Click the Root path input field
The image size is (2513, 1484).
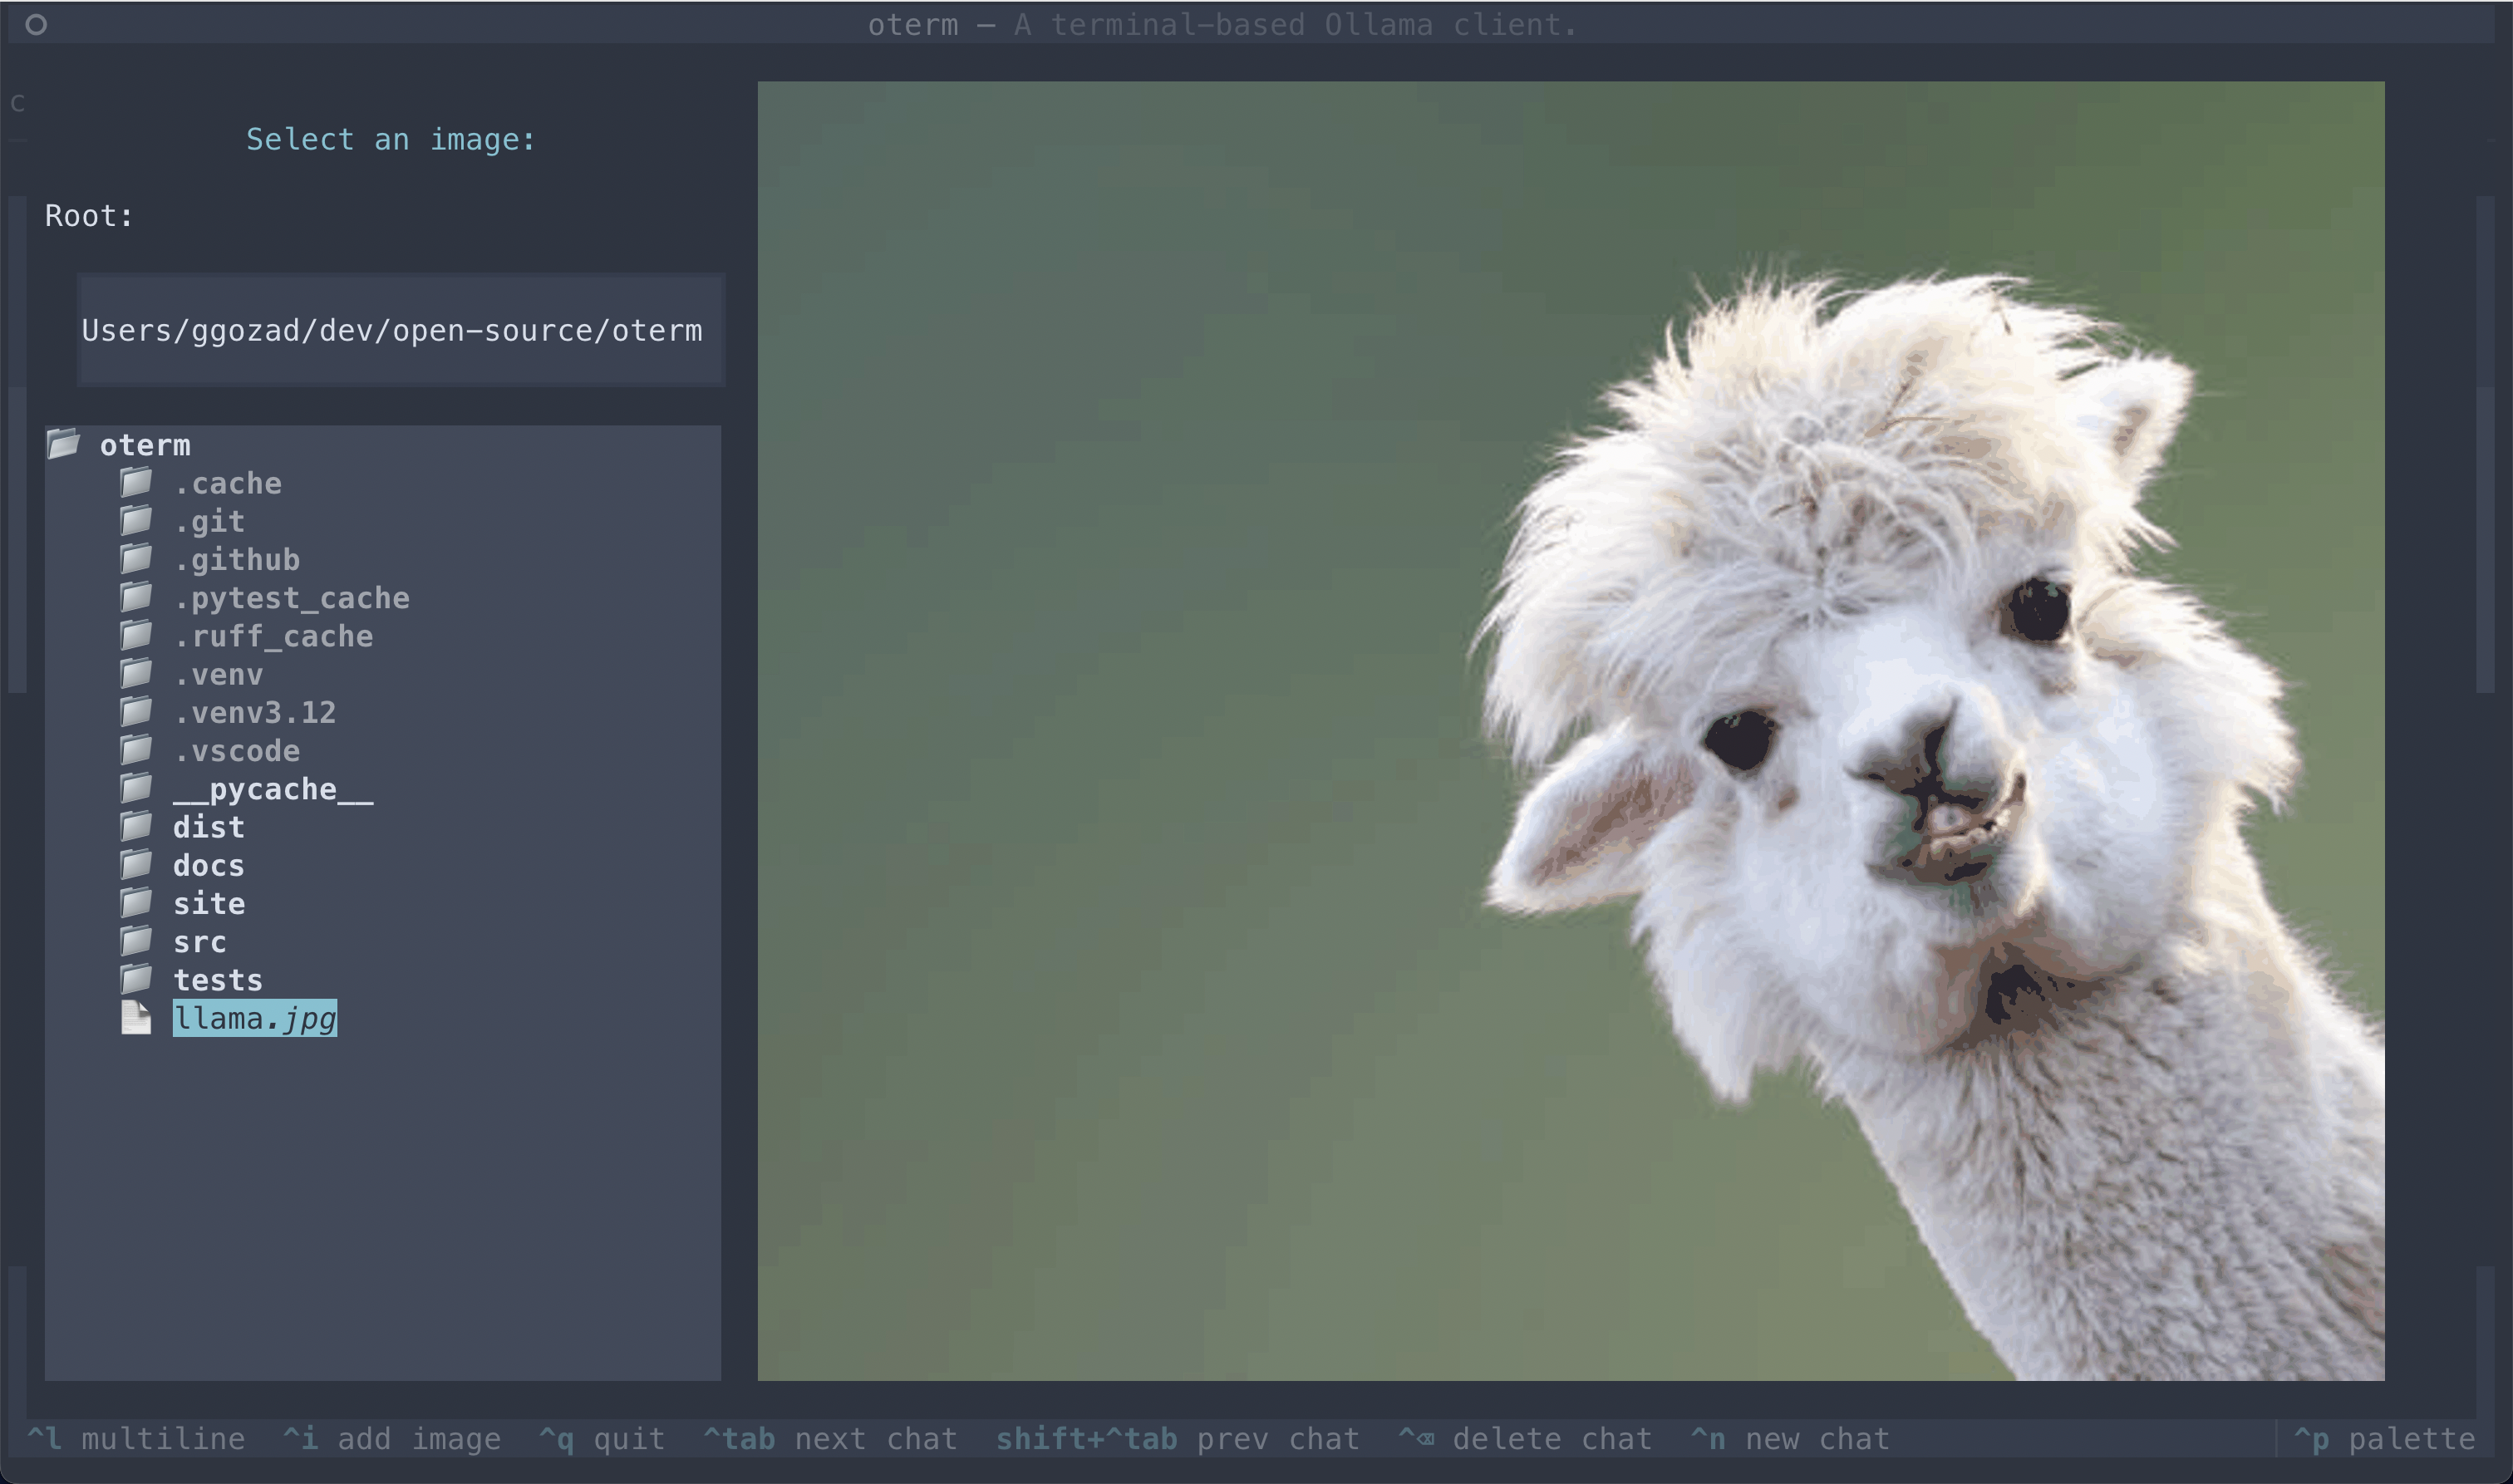tap(400, 330)
